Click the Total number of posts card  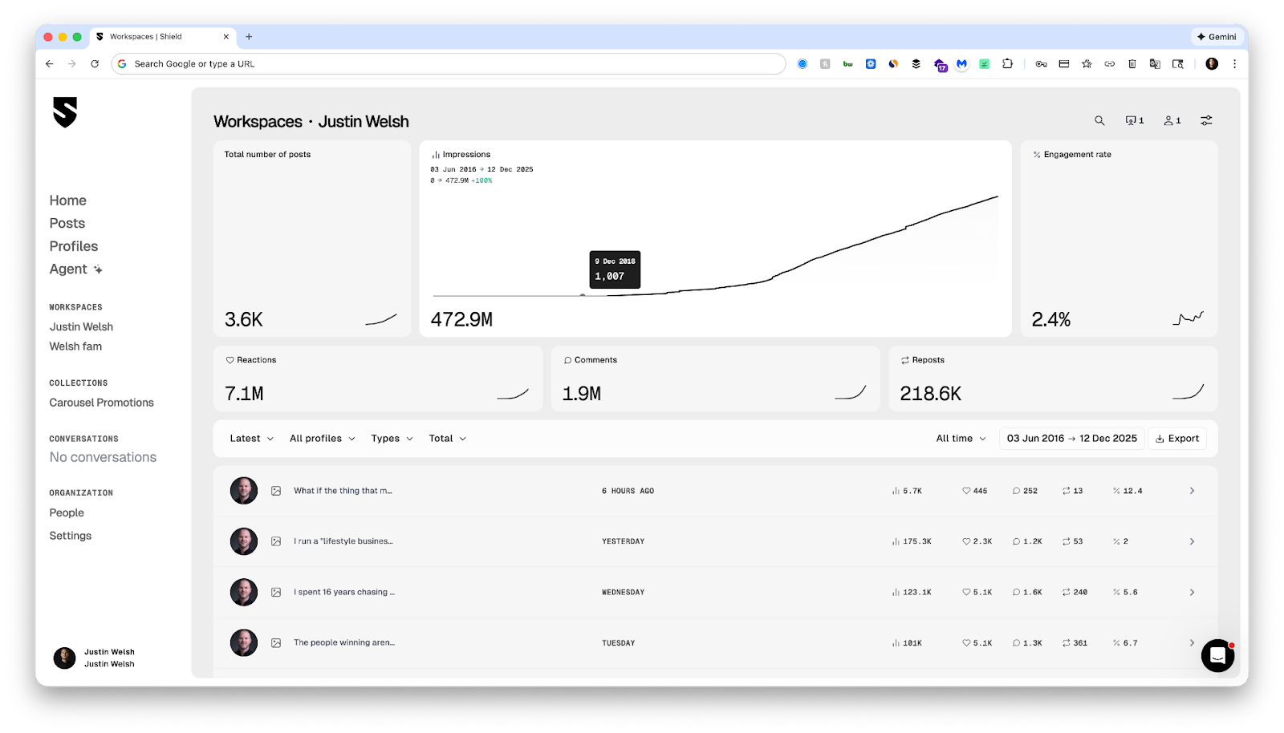(x=311, y=238)
